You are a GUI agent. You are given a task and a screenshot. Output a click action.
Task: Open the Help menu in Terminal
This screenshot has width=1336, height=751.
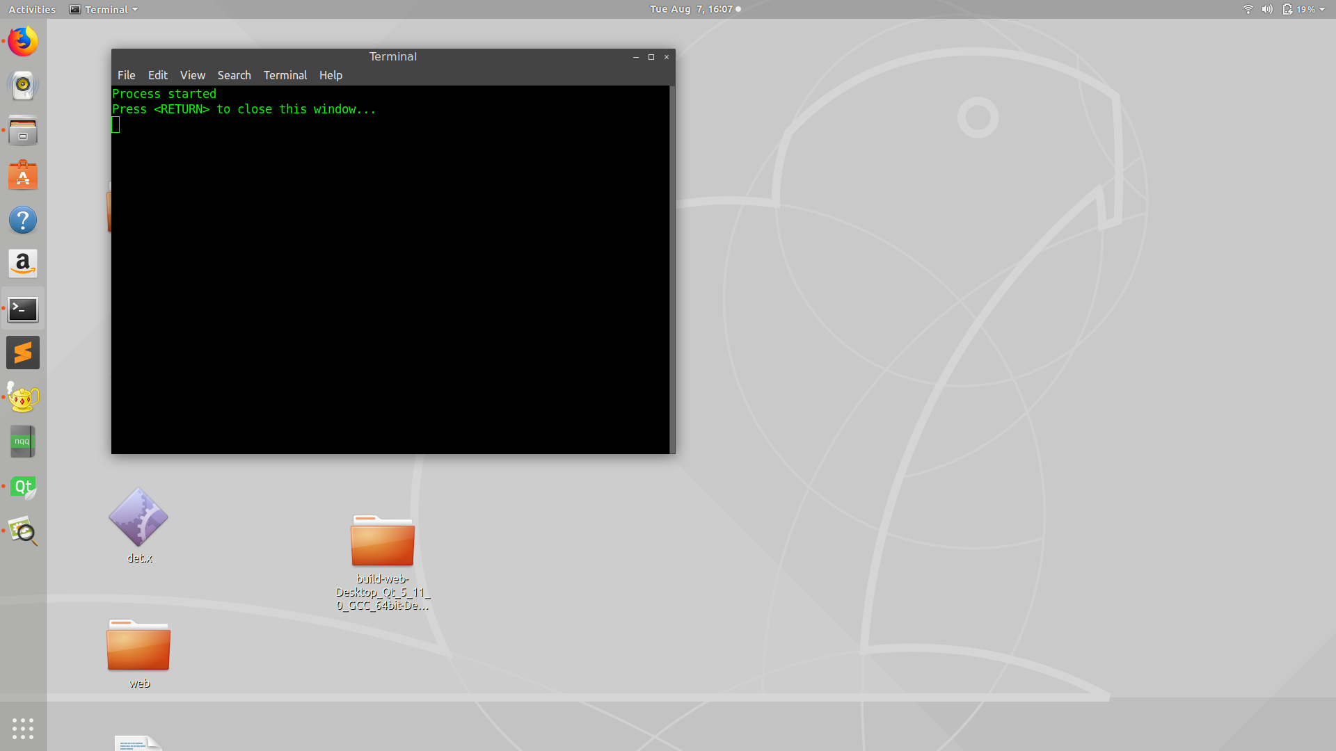[x=331, y=75]
